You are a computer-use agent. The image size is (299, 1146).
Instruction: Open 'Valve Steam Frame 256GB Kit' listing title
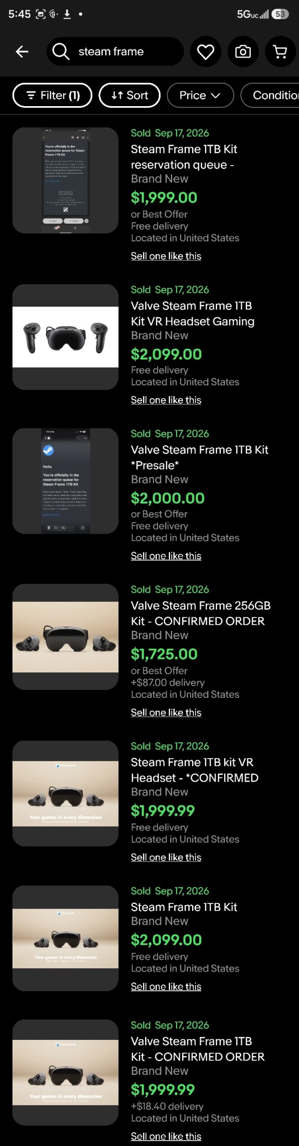pyautogui.click(x=201, y=613)
